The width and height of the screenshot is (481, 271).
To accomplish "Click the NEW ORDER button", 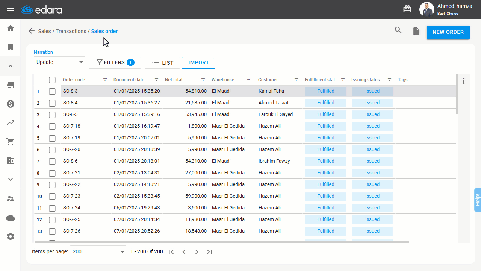I will pos(448,32).
